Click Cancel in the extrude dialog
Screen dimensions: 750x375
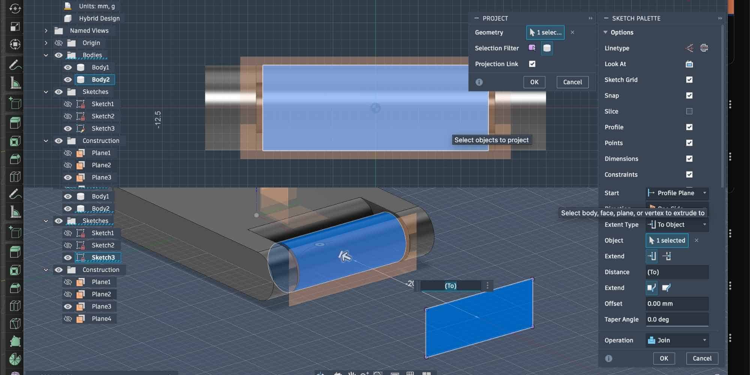(702, 358)
